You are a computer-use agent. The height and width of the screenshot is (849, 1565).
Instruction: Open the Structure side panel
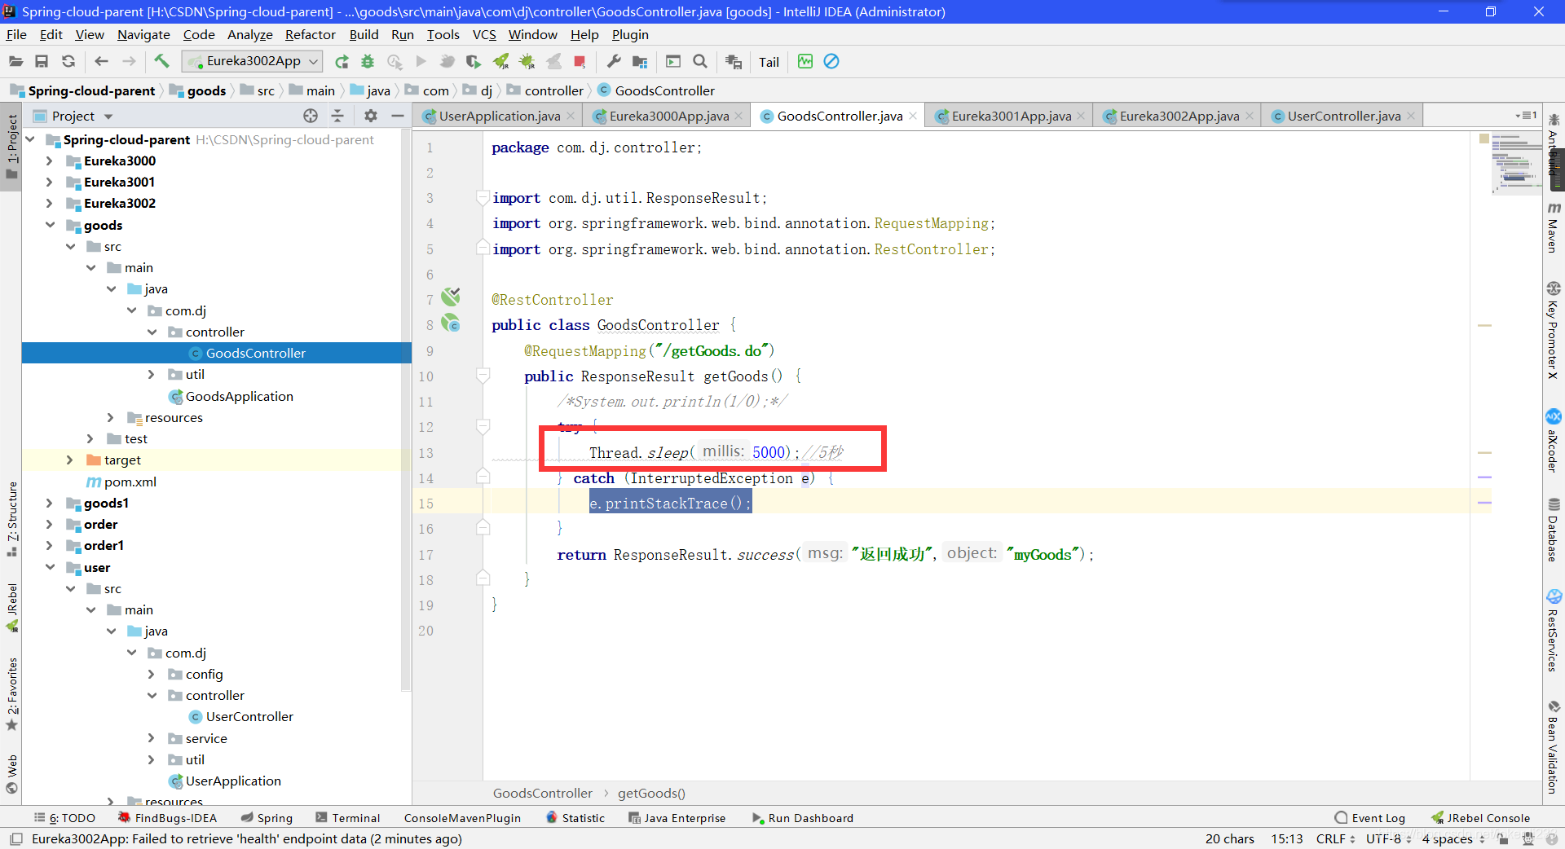pos(11,519)
